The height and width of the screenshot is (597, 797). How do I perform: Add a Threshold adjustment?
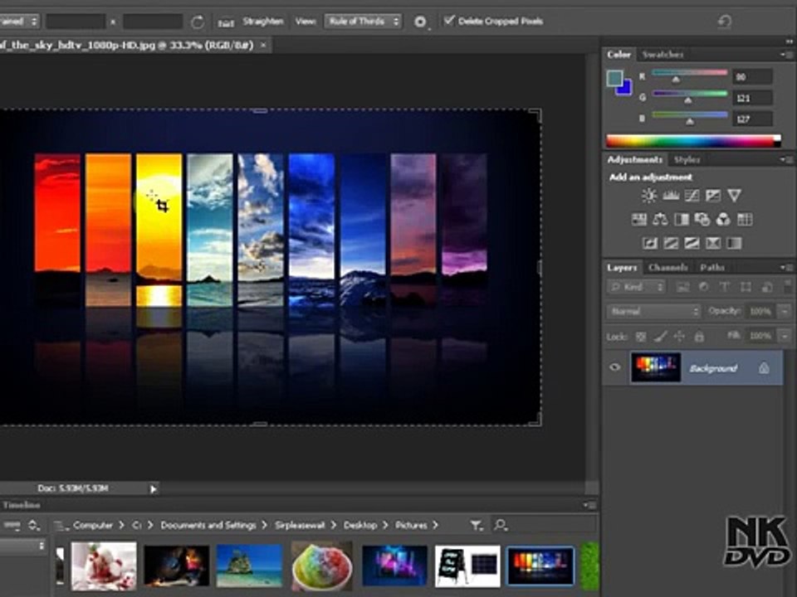coord(692,243)
